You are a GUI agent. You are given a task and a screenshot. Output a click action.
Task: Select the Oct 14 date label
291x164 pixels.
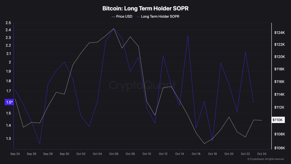point(180,154)
